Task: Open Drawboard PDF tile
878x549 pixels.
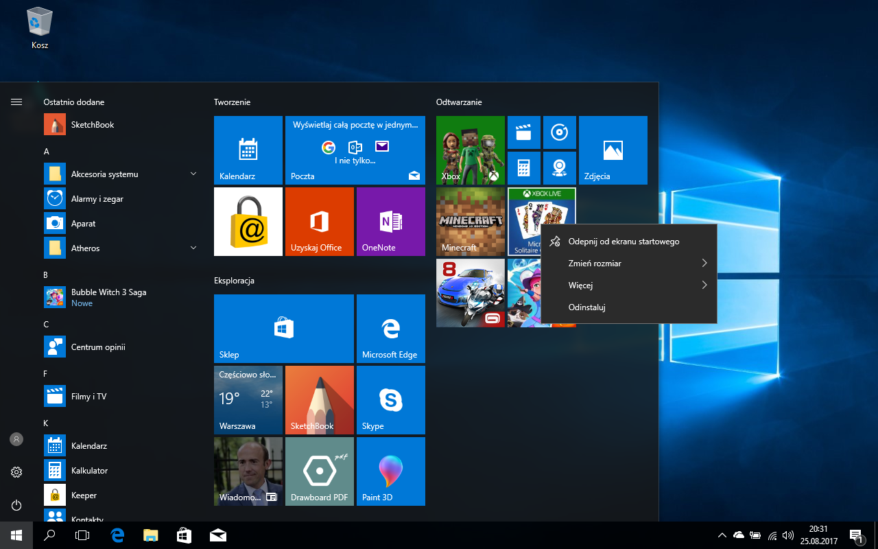Action: tap(319, 471)
